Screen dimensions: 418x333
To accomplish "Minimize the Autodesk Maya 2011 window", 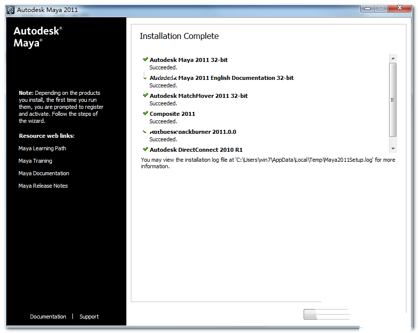I will pyautogui.click(x=368, y=8).
